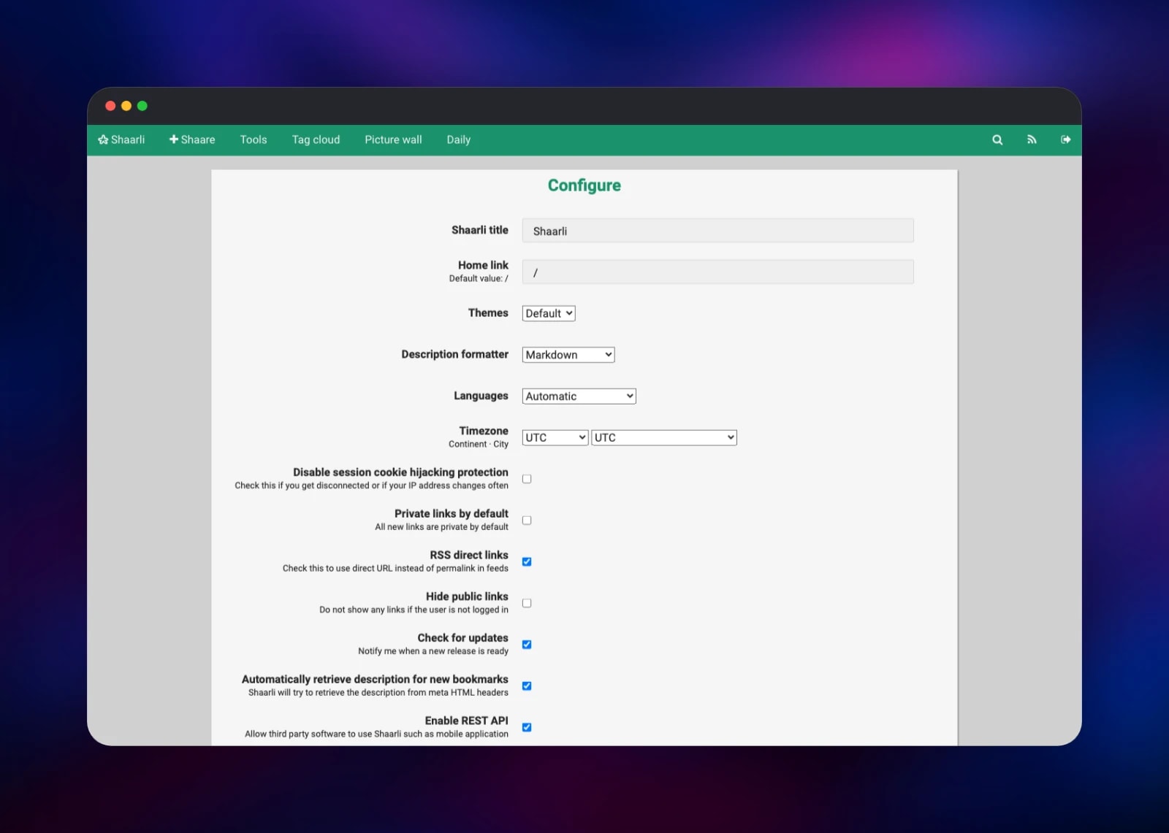Image resolution: width=1169 pixels, height=833 pixels.
Task: Uncheck Check for updates checkbox
Action: 527,645
